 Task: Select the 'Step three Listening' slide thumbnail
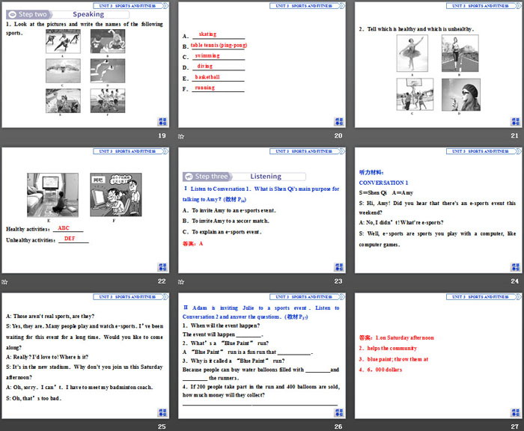coord(262,210)
